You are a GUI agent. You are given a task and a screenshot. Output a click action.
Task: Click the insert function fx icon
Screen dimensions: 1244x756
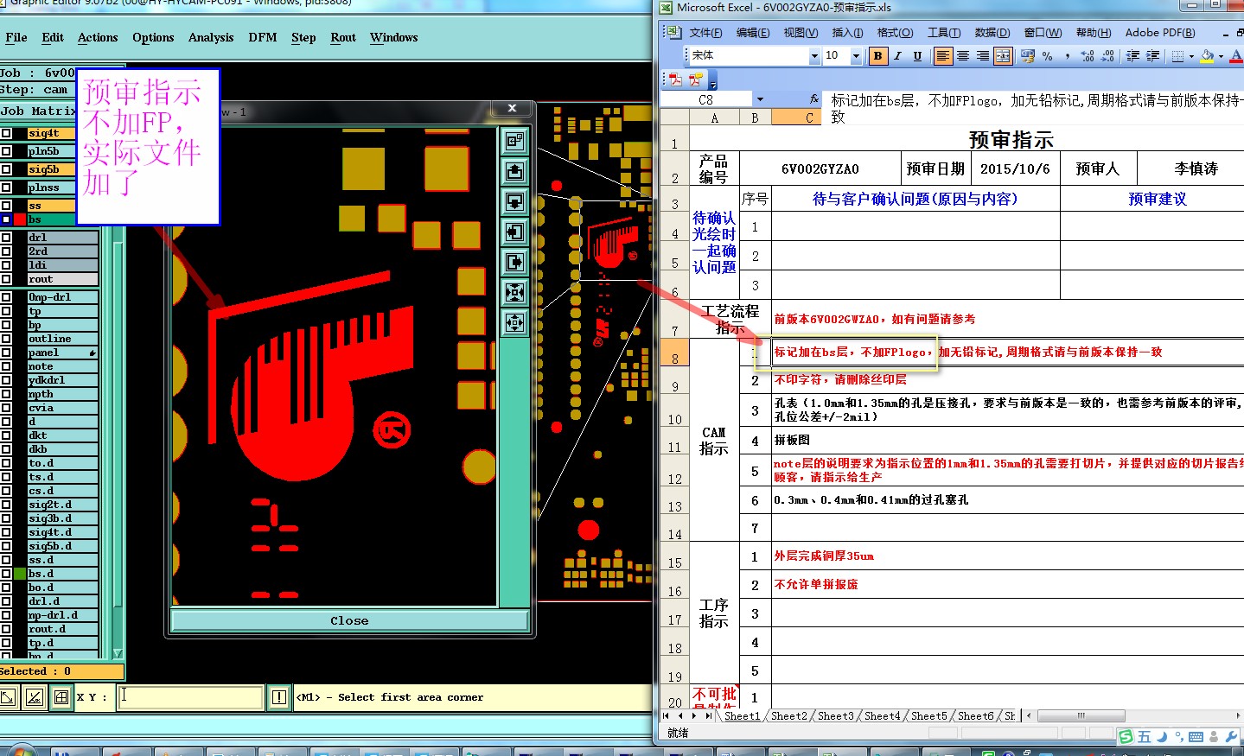[814, 99]
